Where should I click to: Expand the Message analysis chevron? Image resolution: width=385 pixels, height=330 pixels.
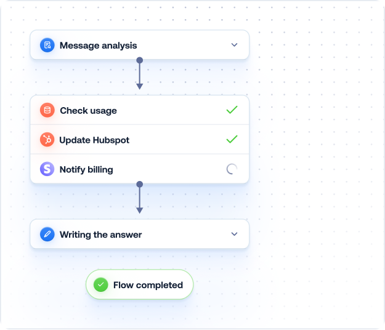pos(234,45)
